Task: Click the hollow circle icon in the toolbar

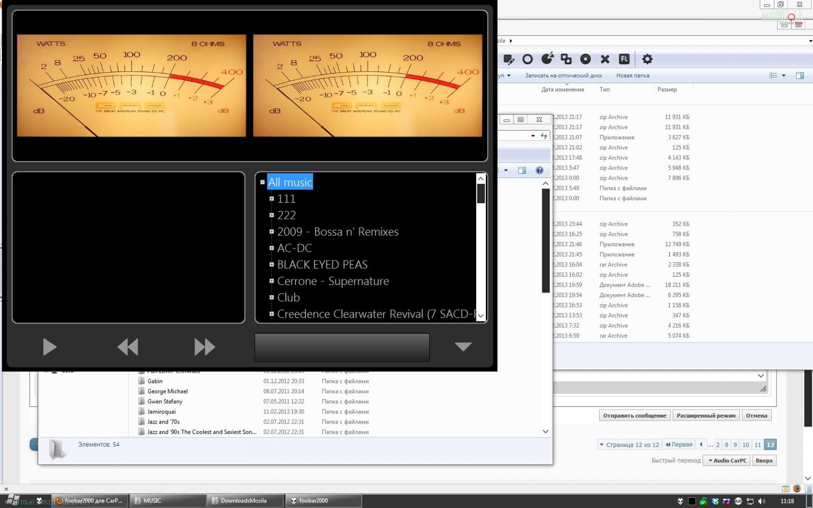Action: pos(527,59)
